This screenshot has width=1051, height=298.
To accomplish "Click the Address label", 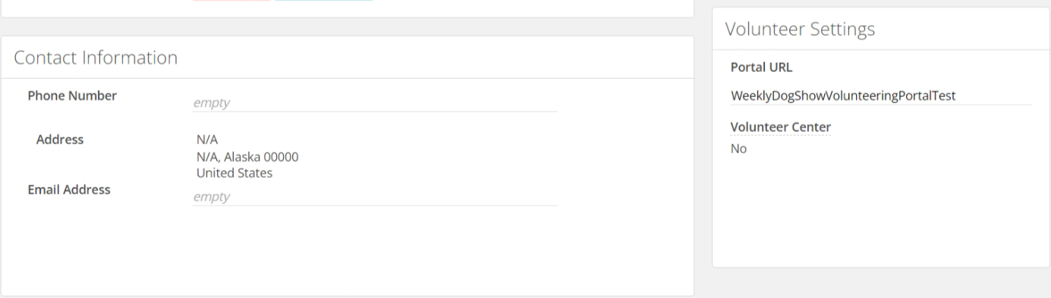I will (60, 140).
